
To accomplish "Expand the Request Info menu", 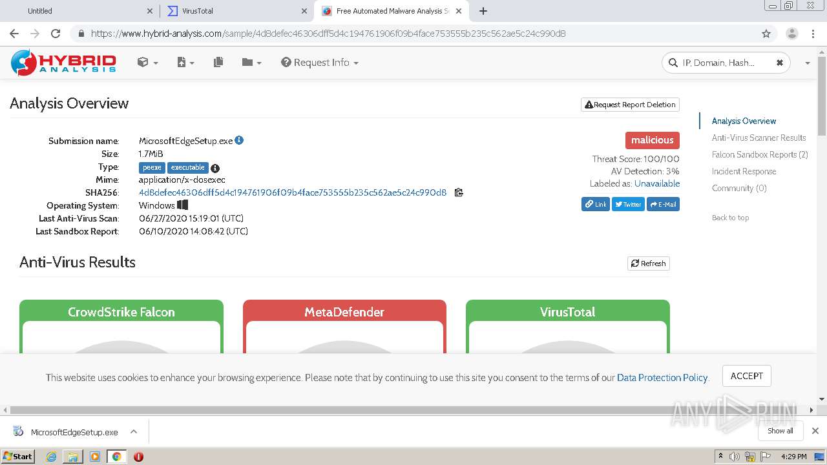I will pos(320,63).
